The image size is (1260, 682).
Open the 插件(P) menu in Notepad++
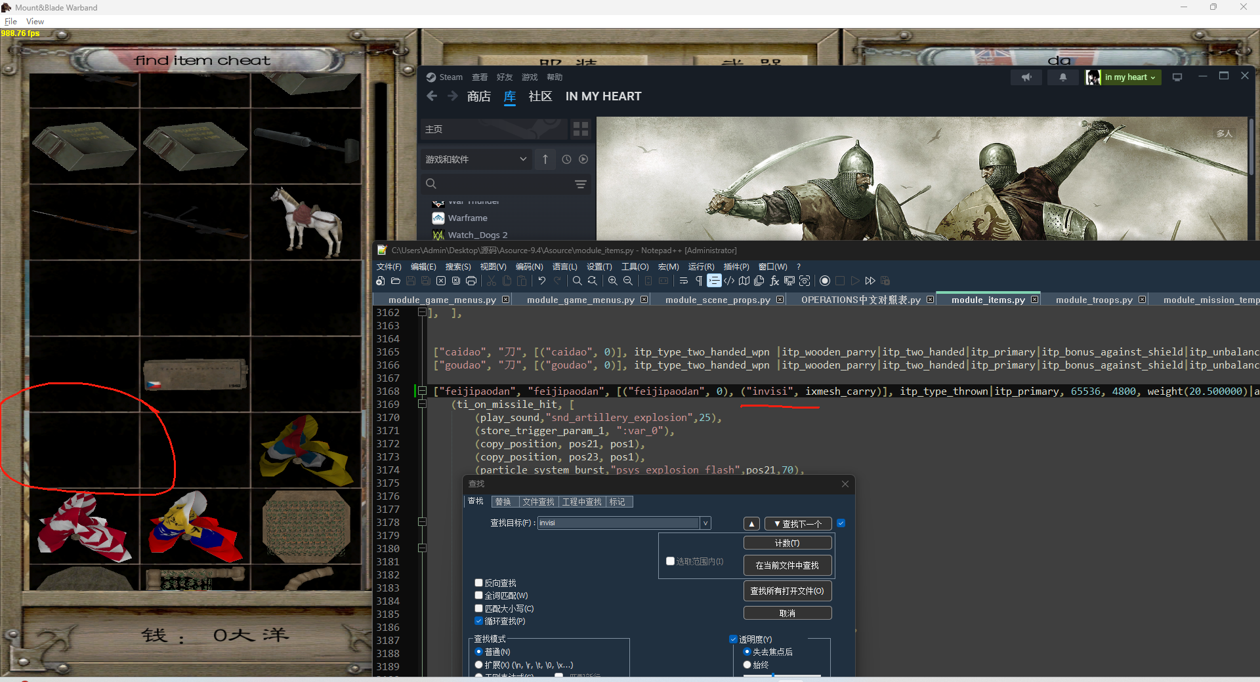tap(736, 267)
